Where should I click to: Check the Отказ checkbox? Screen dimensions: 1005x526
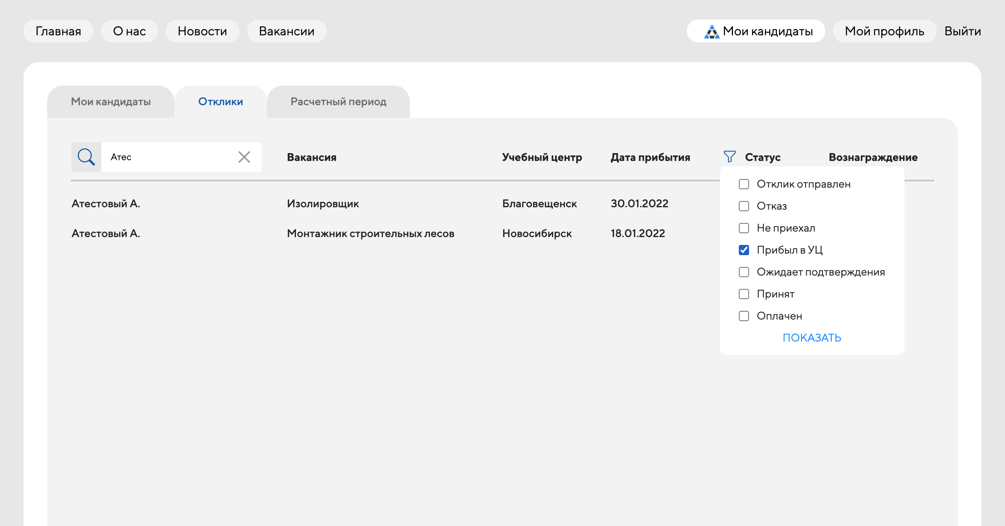[744, 206]
